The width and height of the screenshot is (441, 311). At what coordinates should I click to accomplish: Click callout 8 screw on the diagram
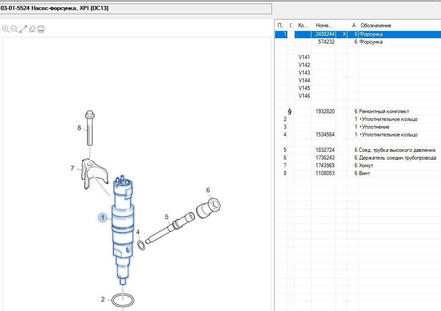(x=79, y=128)
